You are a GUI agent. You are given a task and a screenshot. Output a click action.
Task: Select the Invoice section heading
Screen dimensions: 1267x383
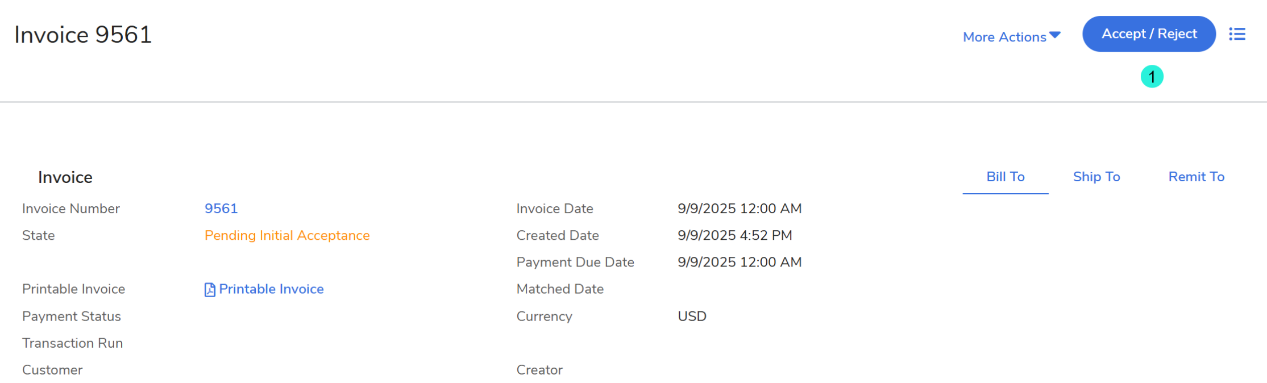coord(65,177)
